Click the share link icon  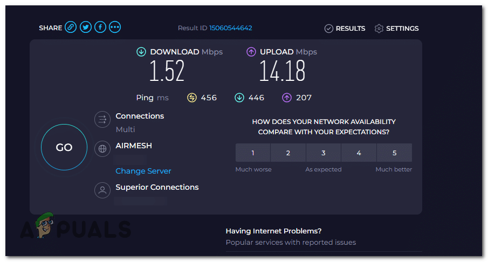(x=71, y=27)
